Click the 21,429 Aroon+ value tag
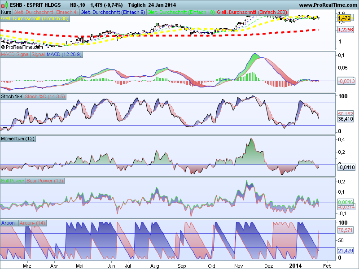This screenshot has height=269, width=359. click(346, 251)
